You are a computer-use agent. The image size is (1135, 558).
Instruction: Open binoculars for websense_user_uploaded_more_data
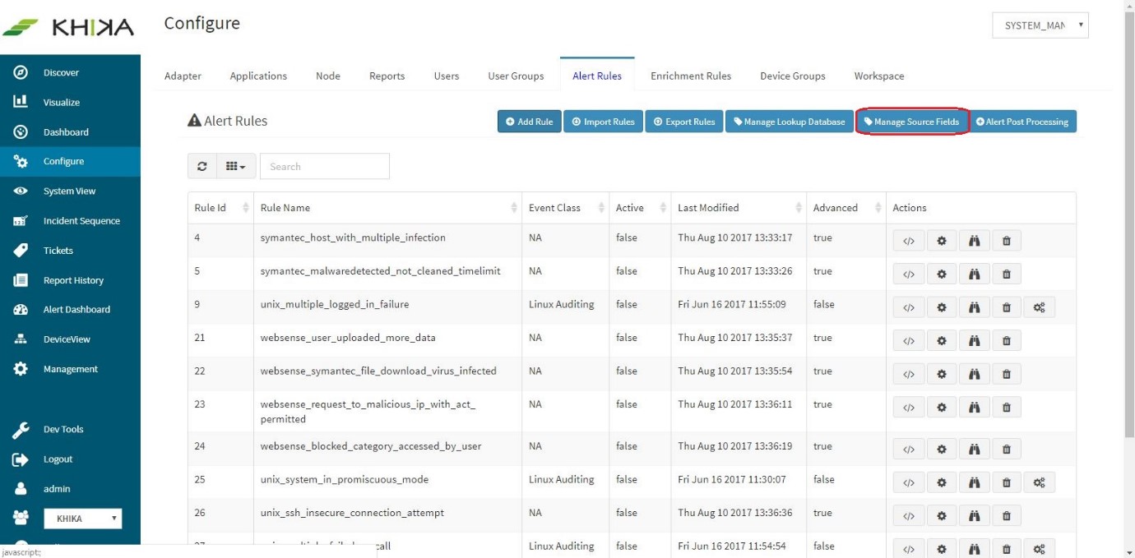(975, 340)
